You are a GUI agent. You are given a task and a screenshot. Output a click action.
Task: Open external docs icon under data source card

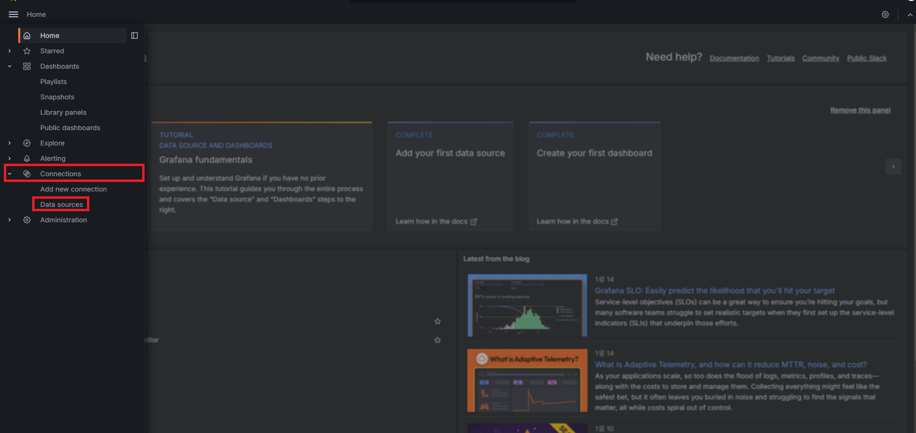tap(474, 222)
